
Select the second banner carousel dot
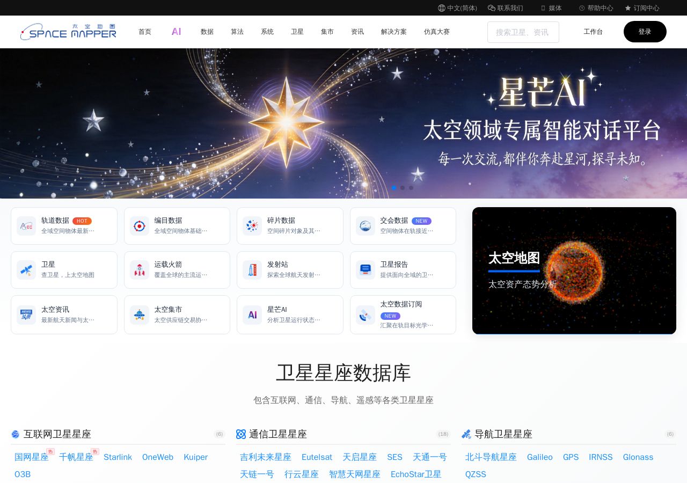click(403, 188)
